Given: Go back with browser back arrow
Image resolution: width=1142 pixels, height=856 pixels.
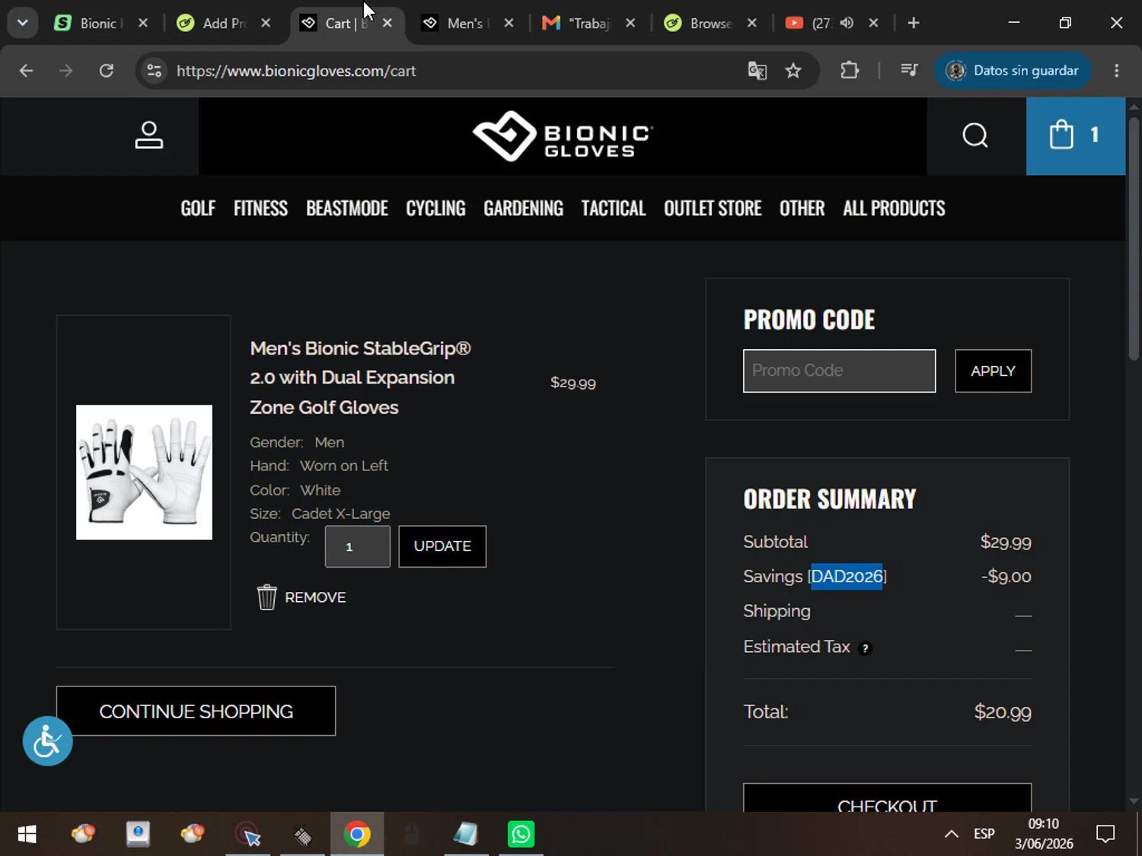Looking at the screenshot, I should click(26, 71).
